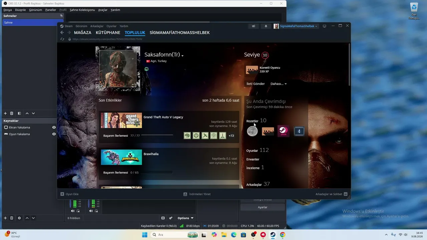Show hidden icons in the system tray

386,235
